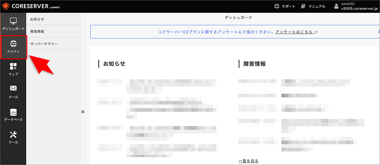The width and height of the screenshot is (380, 165).
Task: Select 障害情報 in the submenu
Action: [54, 31]
